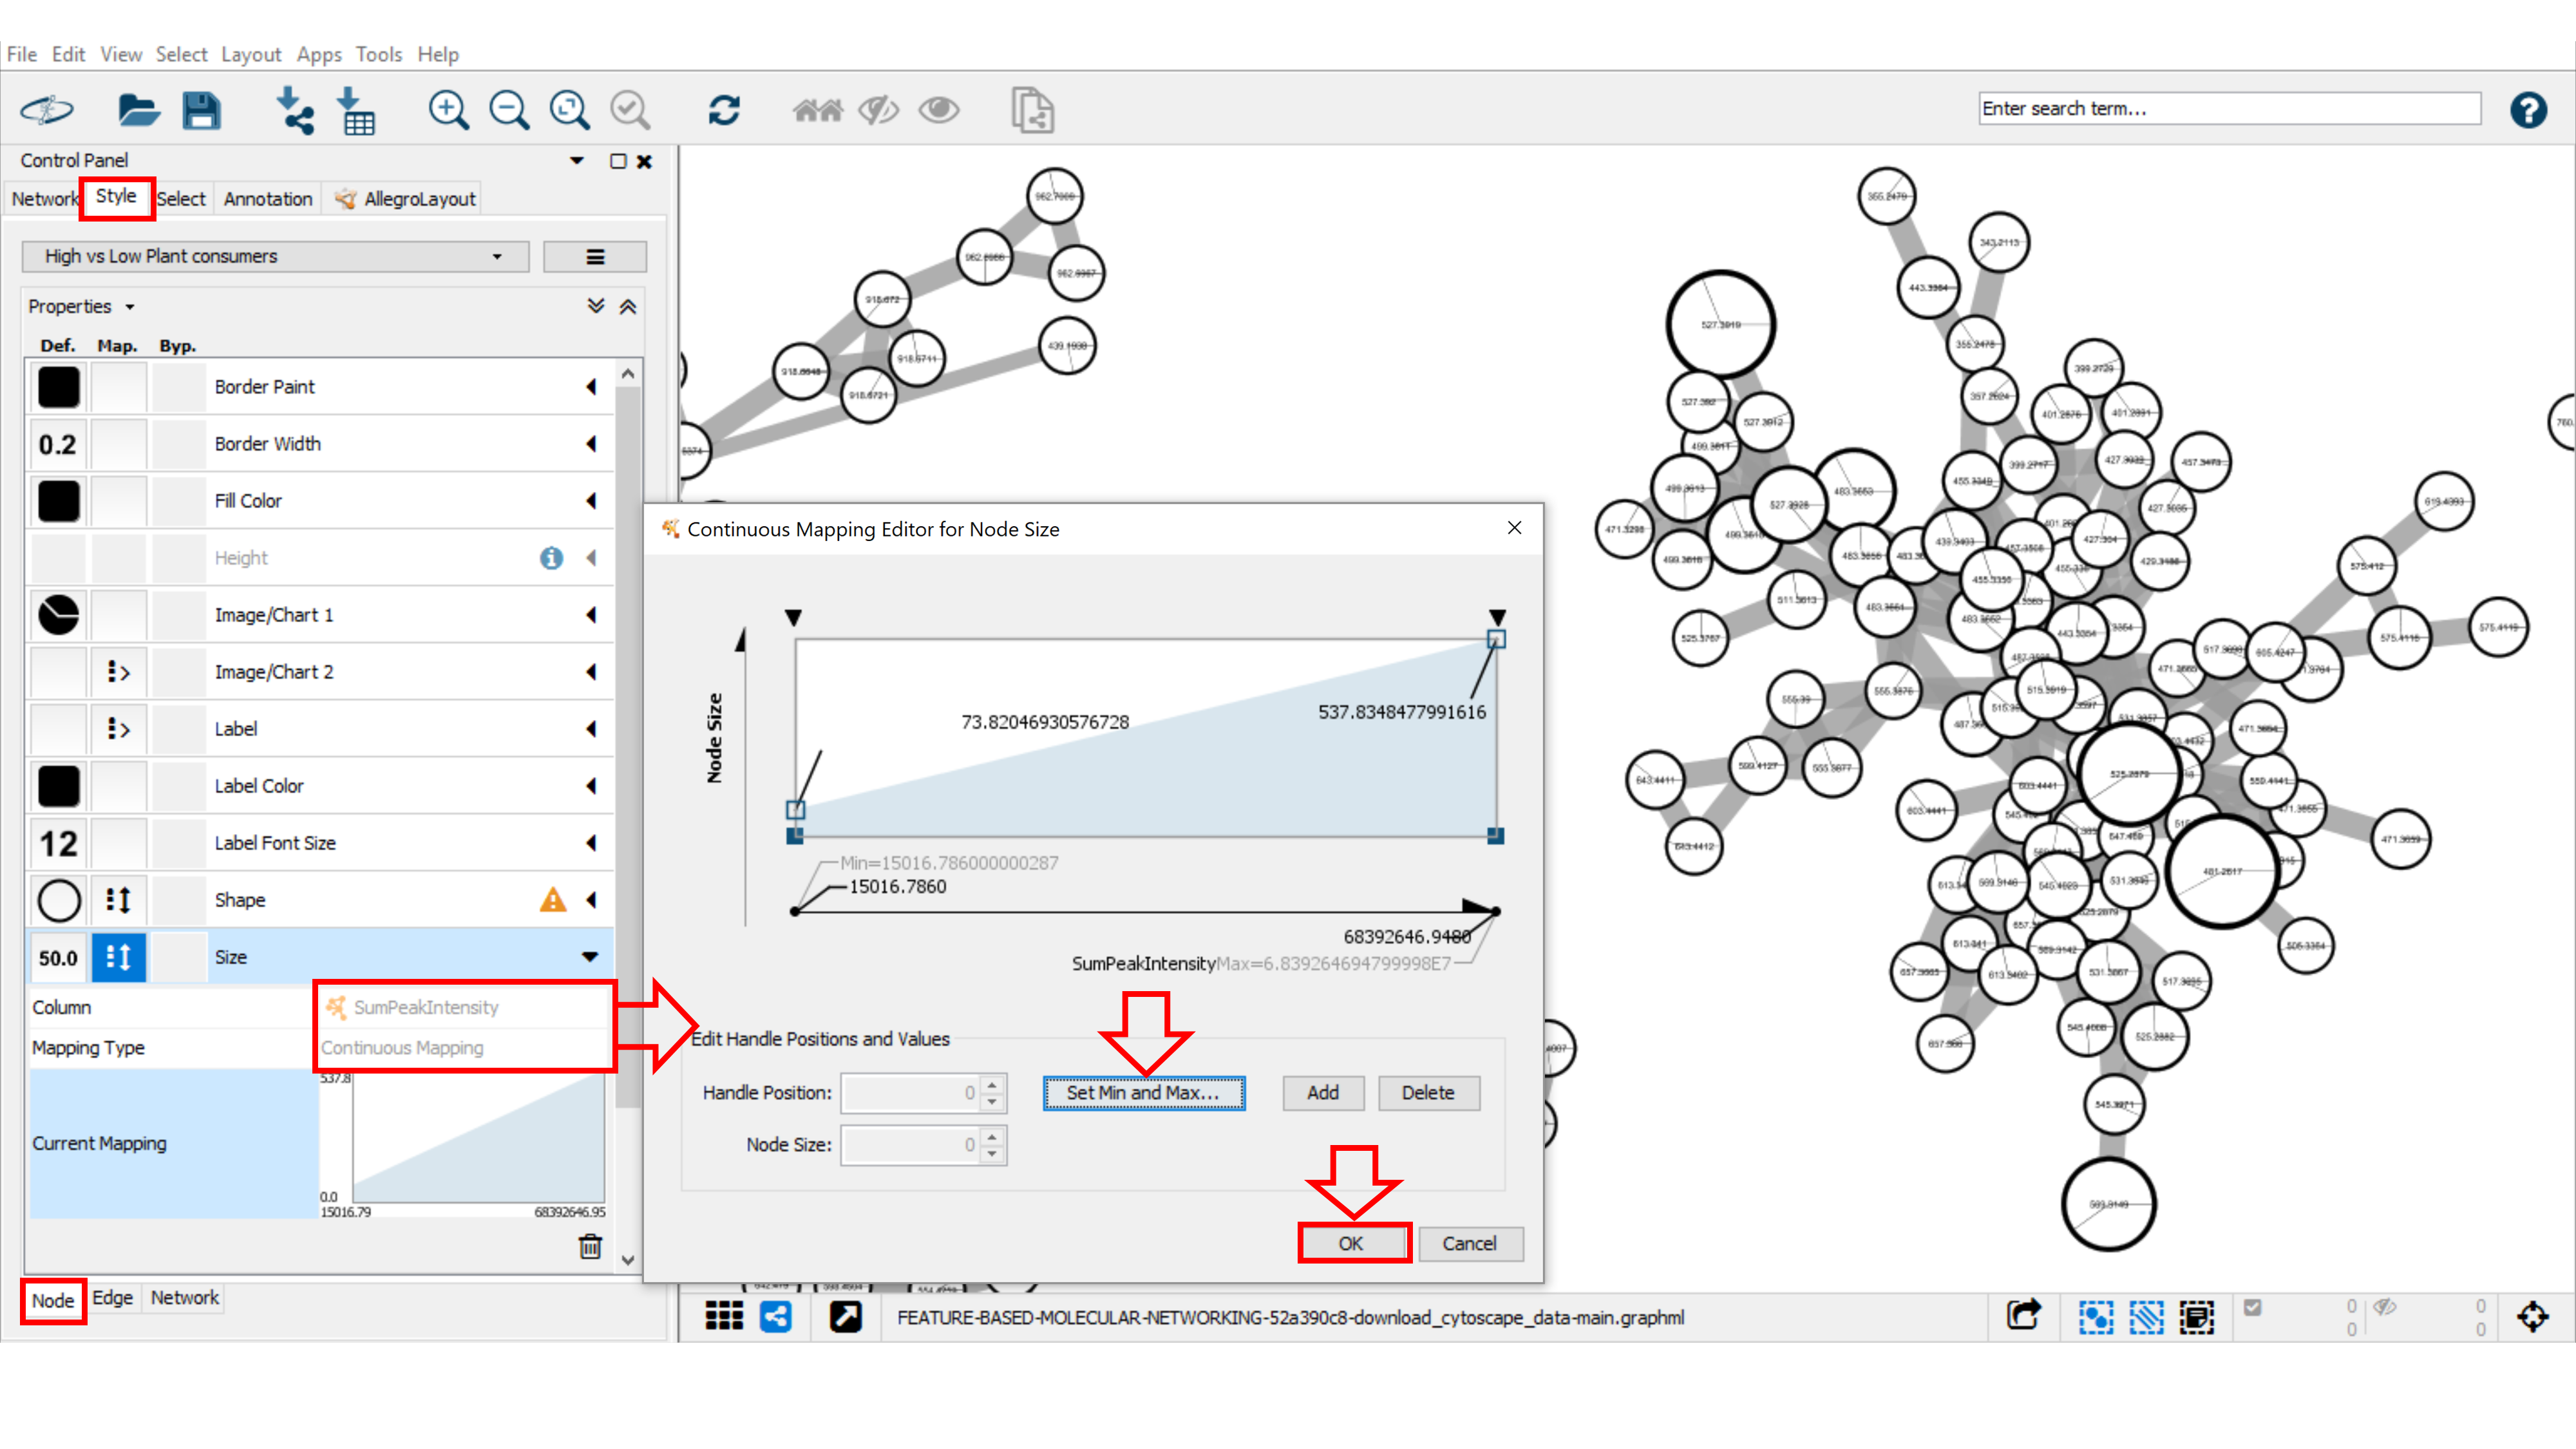The height and width of the screenshot is (1449, 2576).
Task: Open a session with the folder icon
Action: (138, 110)
